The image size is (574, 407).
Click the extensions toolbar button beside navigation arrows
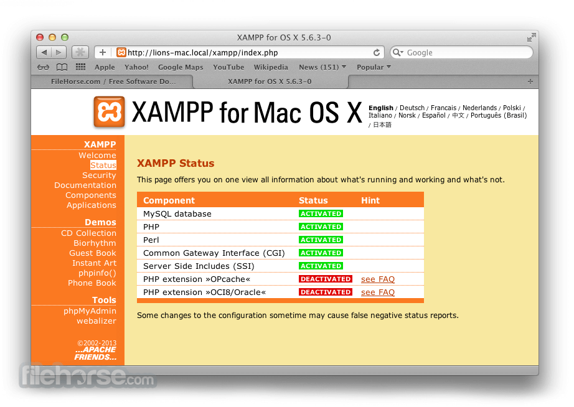(x=80, y=52)
